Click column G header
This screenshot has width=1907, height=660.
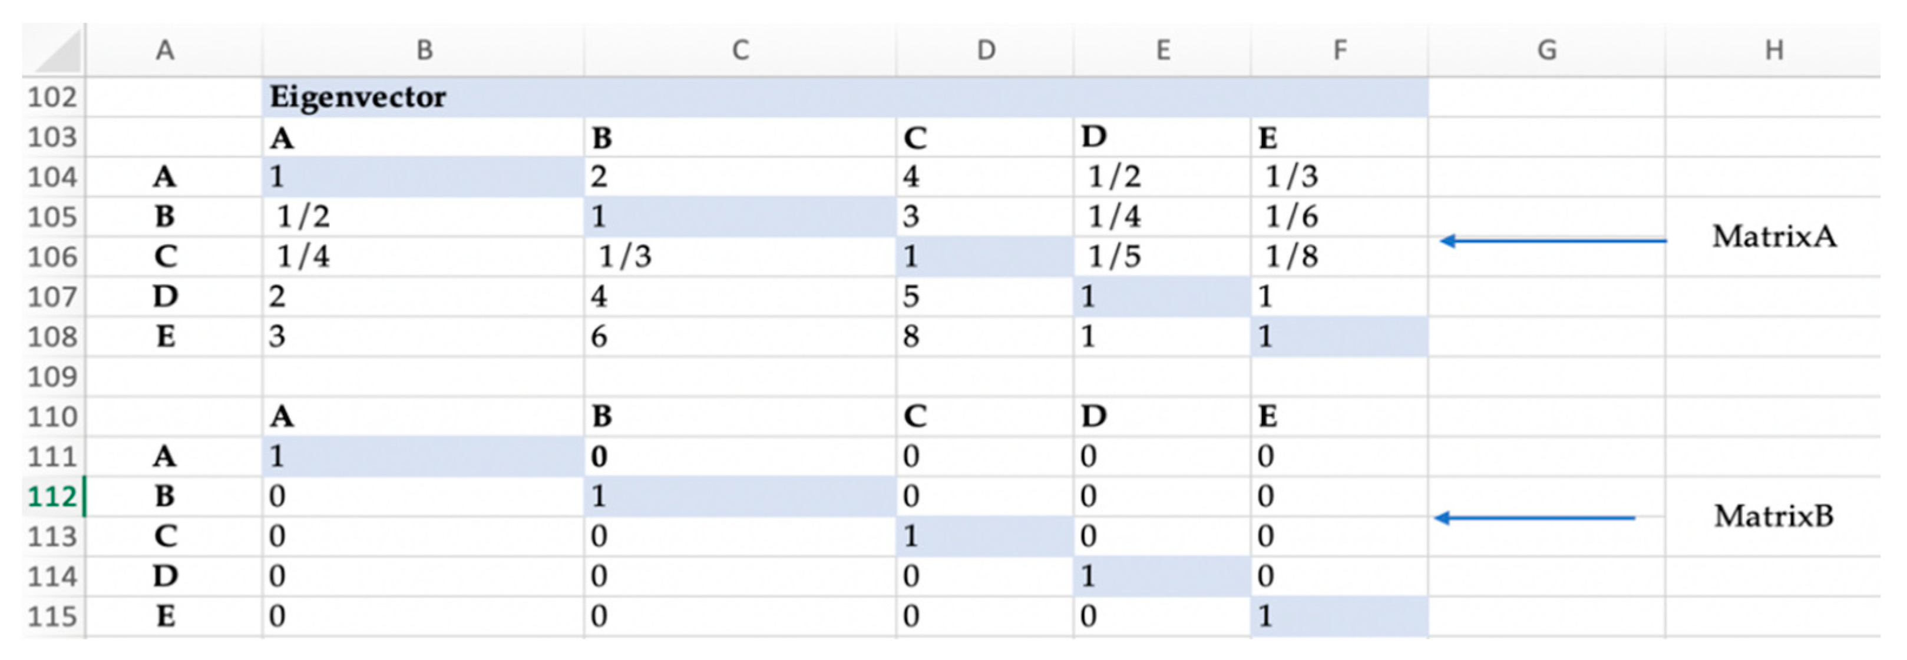tap(1546, 50)
